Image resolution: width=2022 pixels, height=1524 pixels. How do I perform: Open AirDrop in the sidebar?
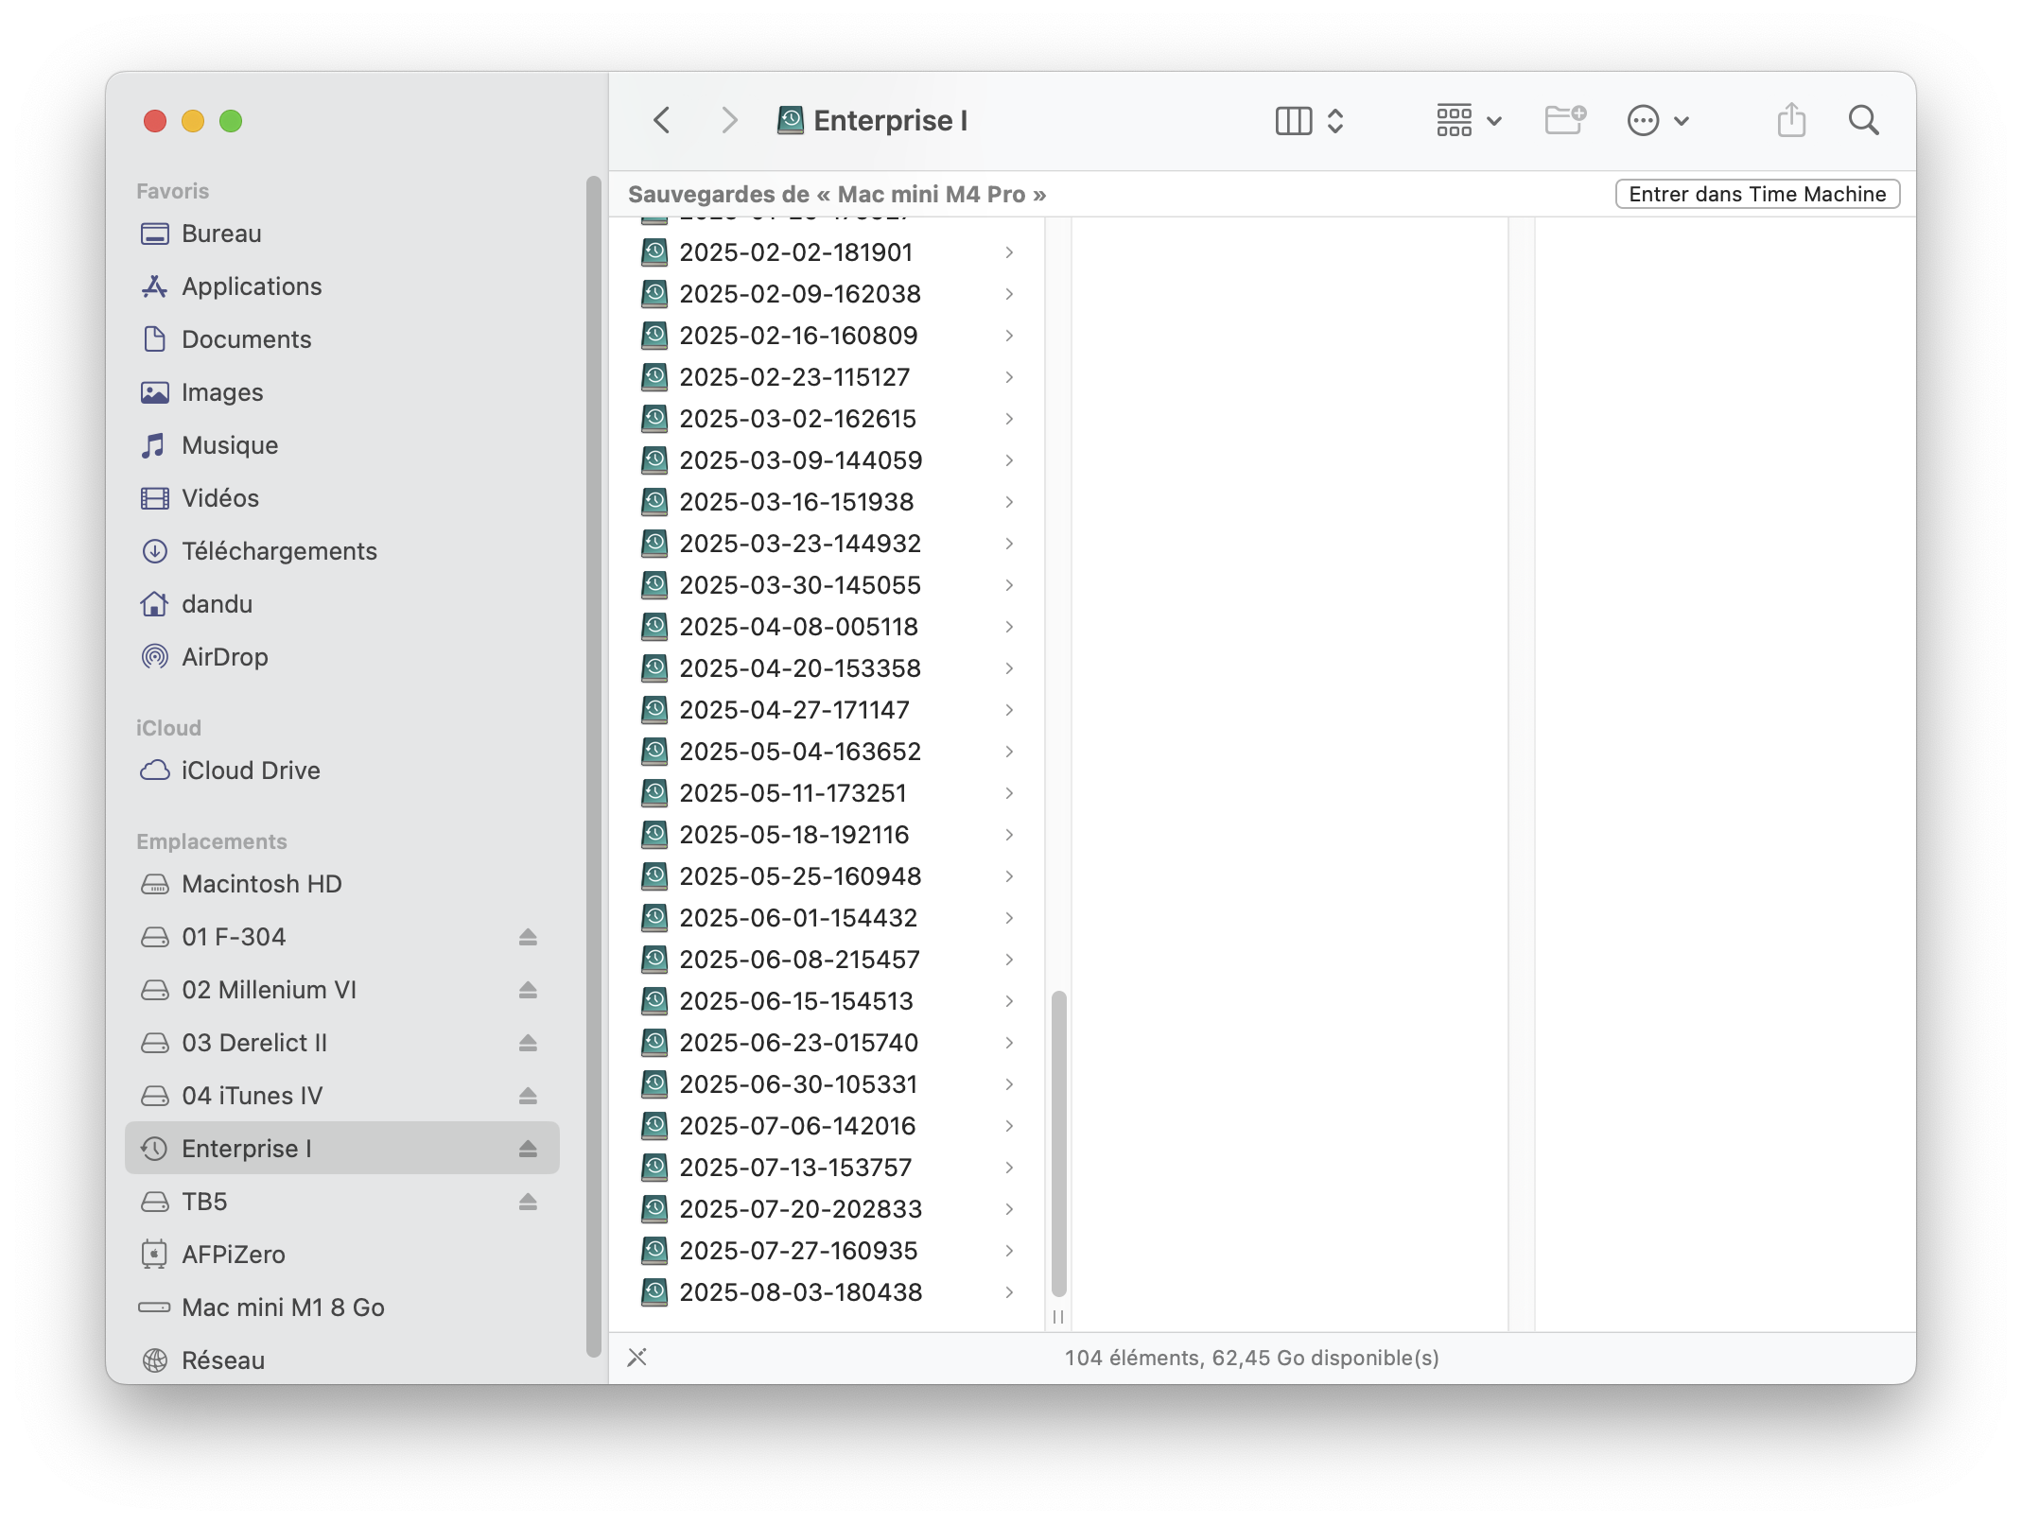click(342, 657)
